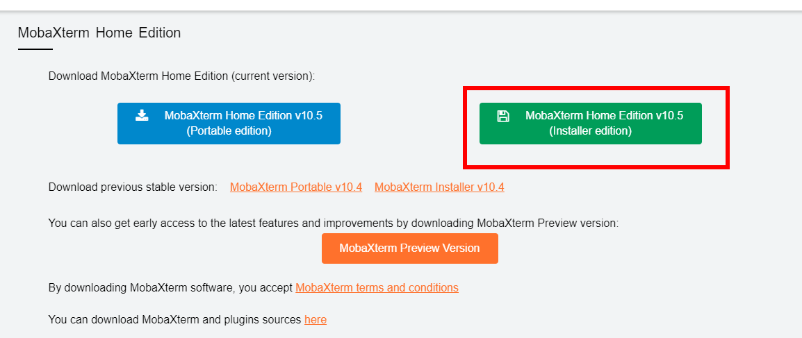This screenshot has width=802, height=338.
Task: Click the download arrow icon on blue button
Action: pos(142,115)
